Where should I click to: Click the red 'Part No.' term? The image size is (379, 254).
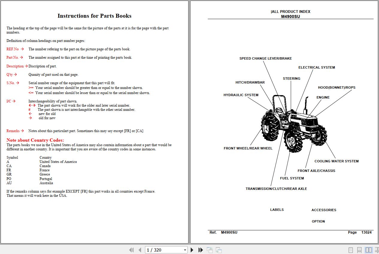pos(13,58)
